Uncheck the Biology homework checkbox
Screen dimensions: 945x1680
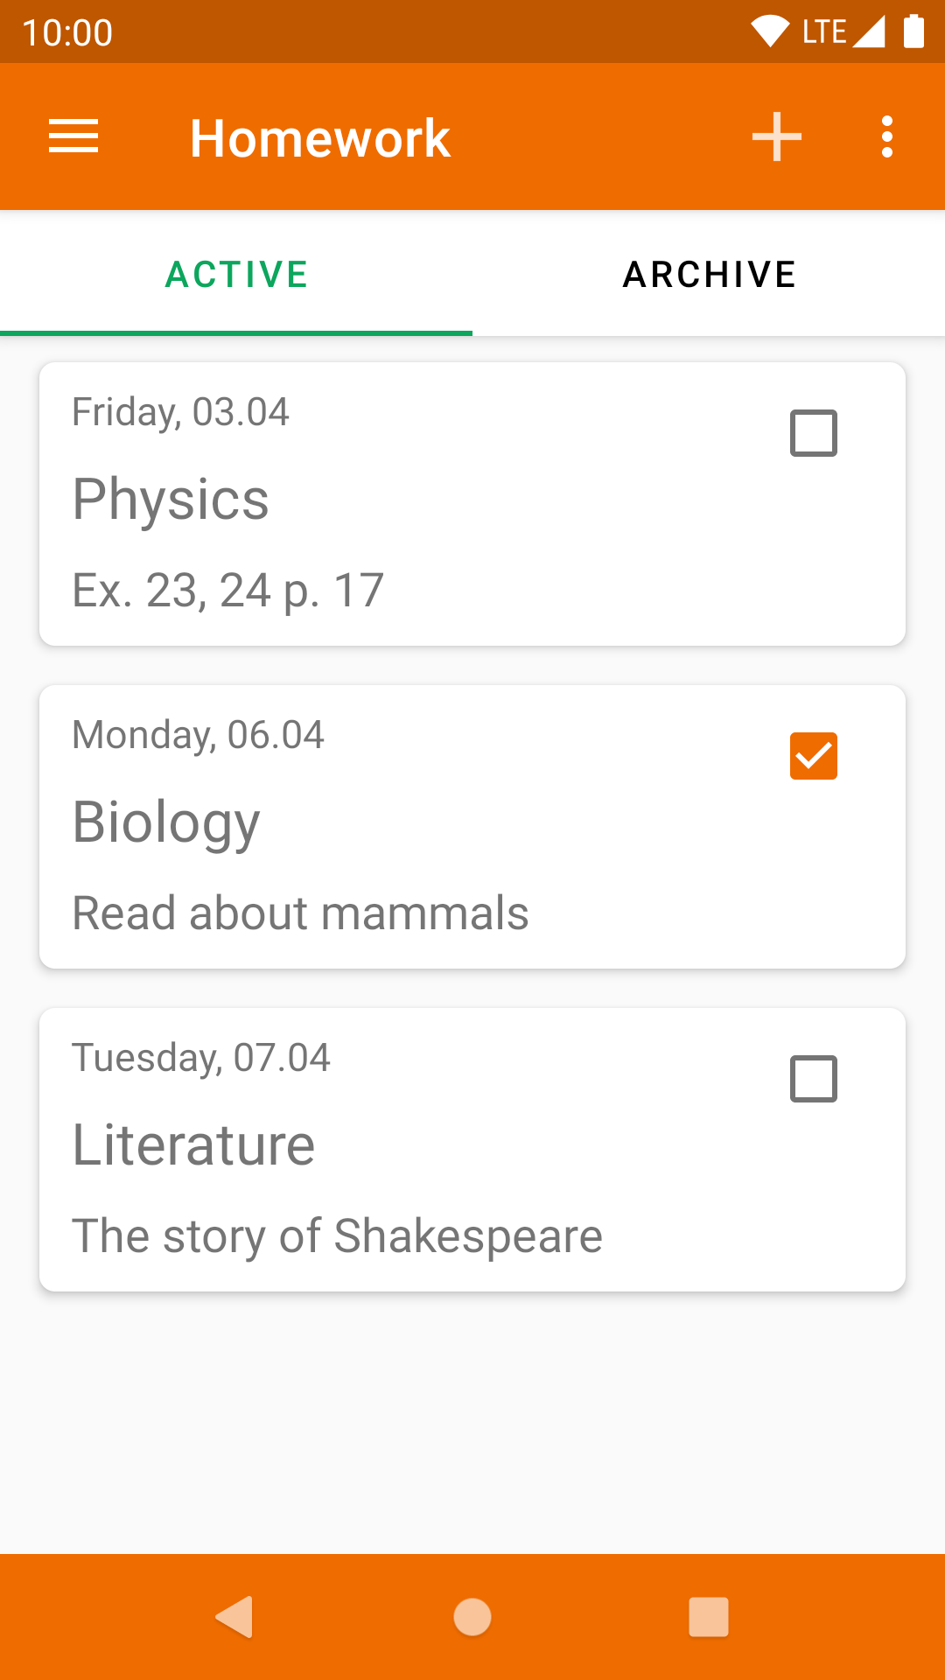coord(814,756)
